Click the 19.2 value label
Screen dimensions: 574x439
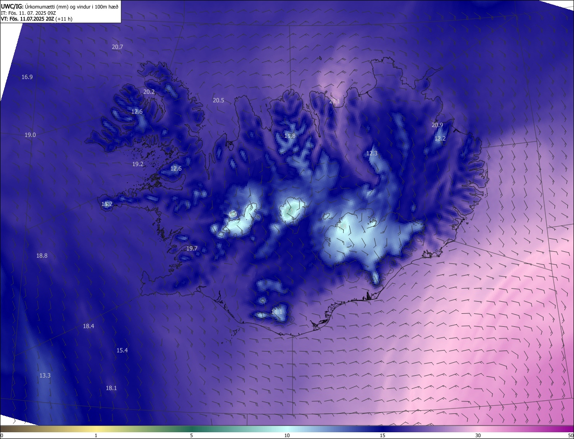pyautogui.click(x=138, y=164)
